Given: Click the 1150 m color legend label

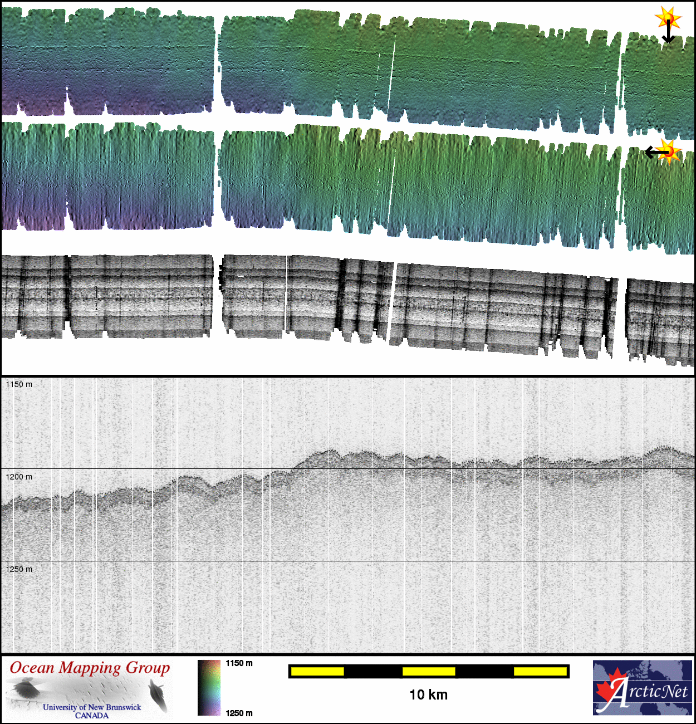Looking at the screenshot, I should (239, 663).
